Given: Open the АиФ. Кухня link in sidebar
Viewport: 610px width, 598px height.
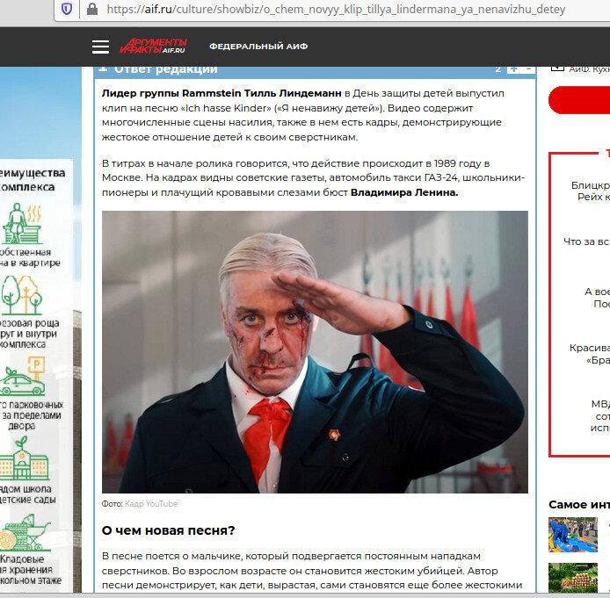Looking at the screenshot, I should coord(589,69).
